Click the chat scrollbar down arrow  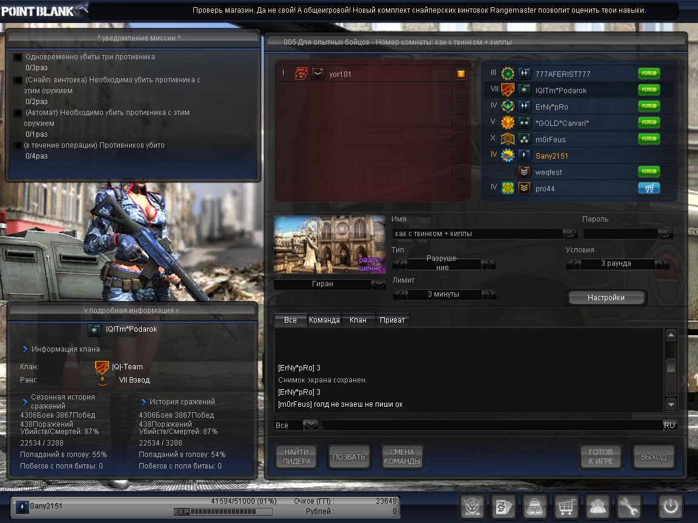click(x=671, y=404)
